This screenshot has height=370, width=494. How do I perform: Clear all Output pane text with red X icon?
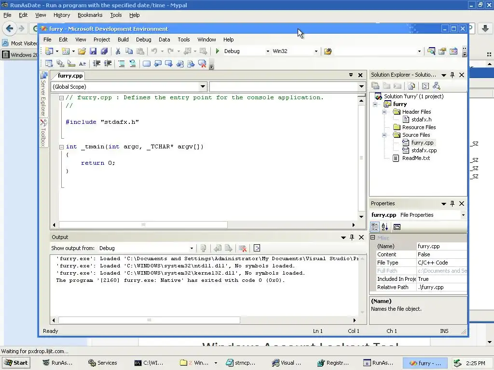click(x=243, y=248)
